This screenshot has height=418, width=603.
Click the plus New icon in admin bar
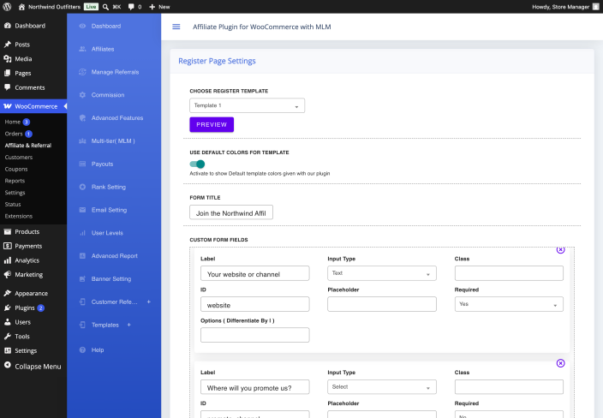point(152,7)
